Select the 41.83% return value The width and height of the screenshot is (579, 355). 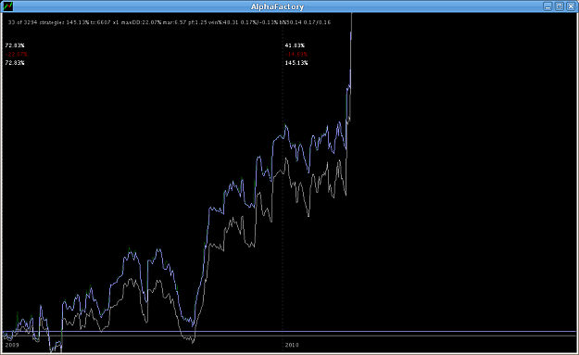pos(295,45)
